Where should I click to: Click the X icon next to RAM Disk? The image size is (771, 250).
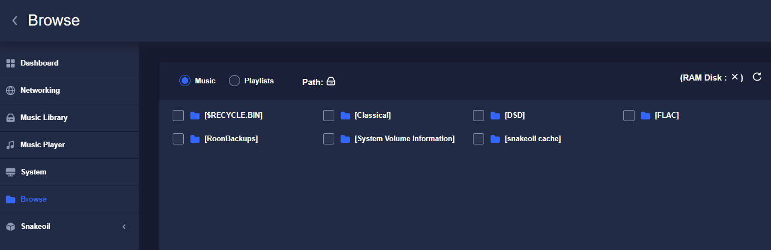point(735,77)
